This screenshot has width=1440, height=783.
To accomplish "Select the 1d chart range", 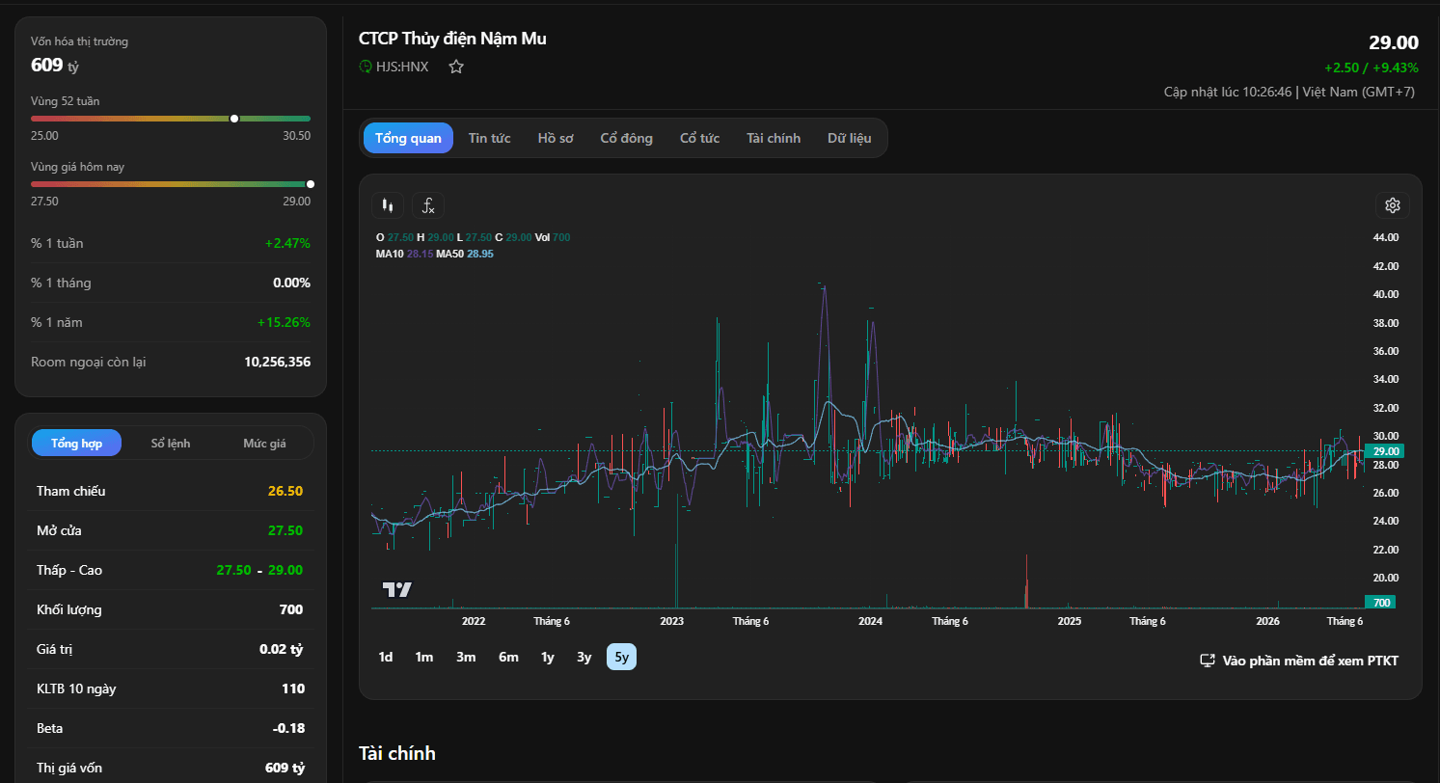I will [386, 657].
